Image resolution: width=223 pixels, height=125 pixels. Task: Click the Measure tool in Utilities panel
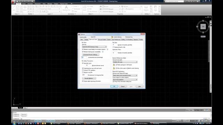click(146, 8)
